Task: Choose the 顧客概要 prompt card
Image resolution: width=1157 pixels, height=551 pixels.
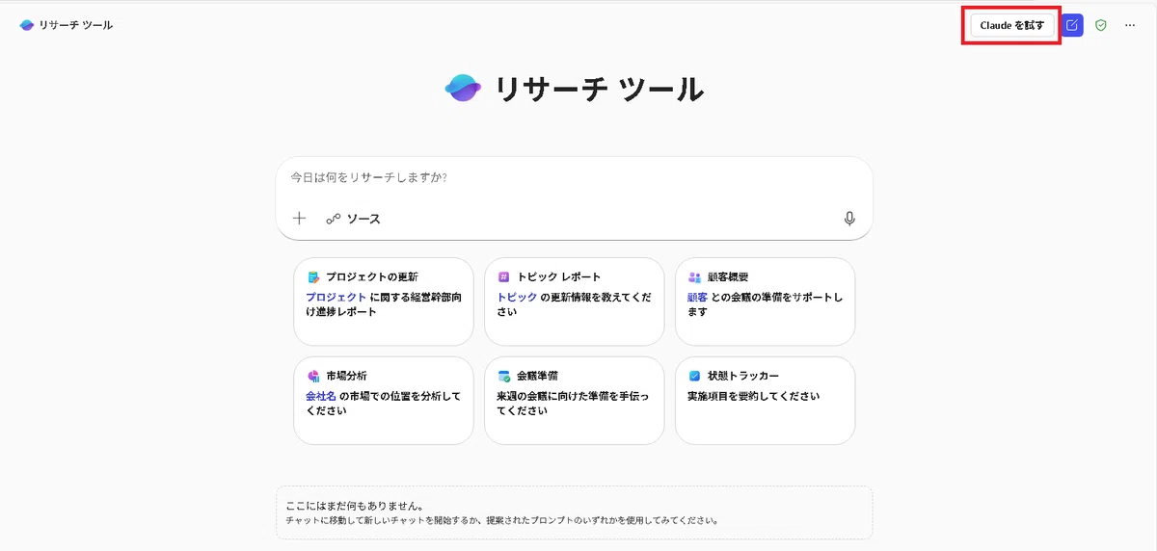Action: (x=765, y=302)
